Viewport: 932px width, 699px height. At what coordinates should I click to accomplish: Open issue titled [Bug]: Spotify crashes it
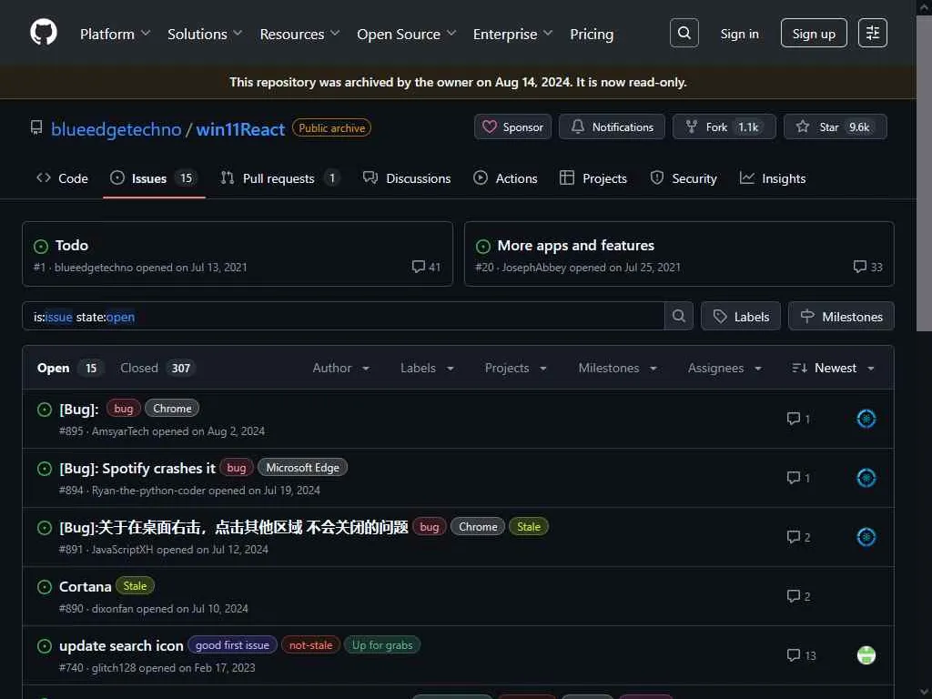click(137, 469)
